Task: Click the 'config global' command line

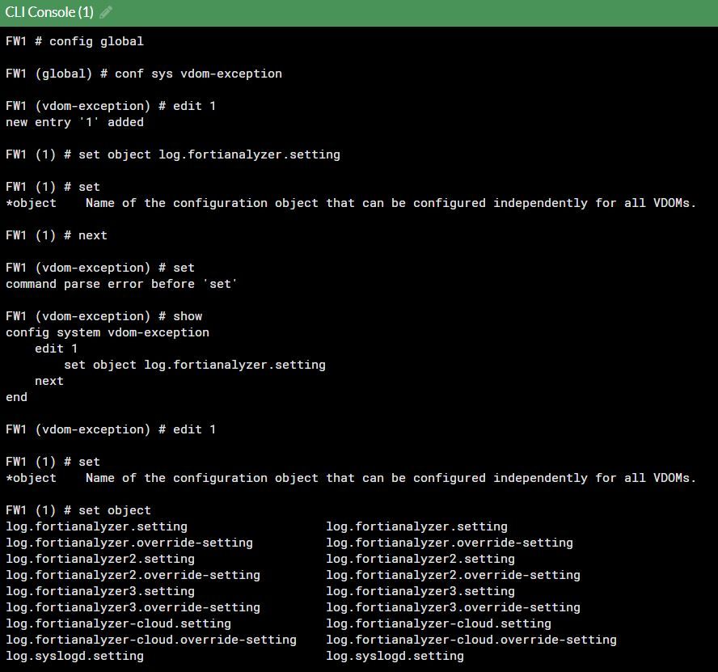Action: [x=74, y=41]
